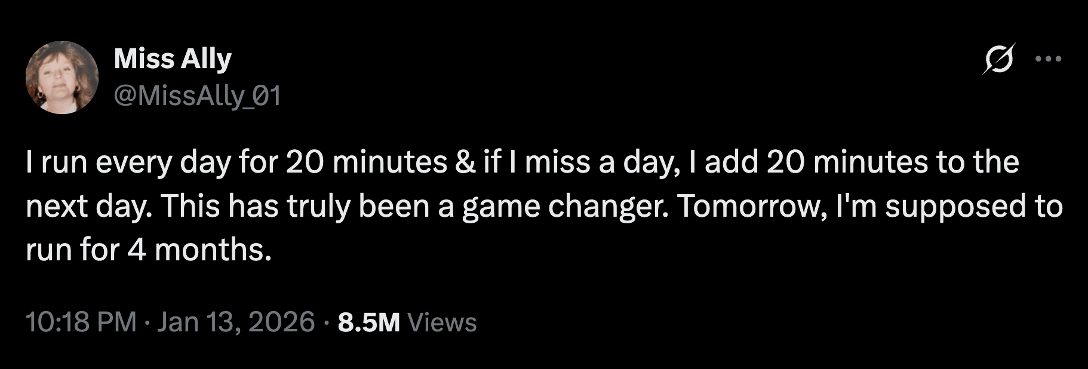Open the Miss Ally display name link
This screenshot has height=369, width=1088.
coord(173,59)
